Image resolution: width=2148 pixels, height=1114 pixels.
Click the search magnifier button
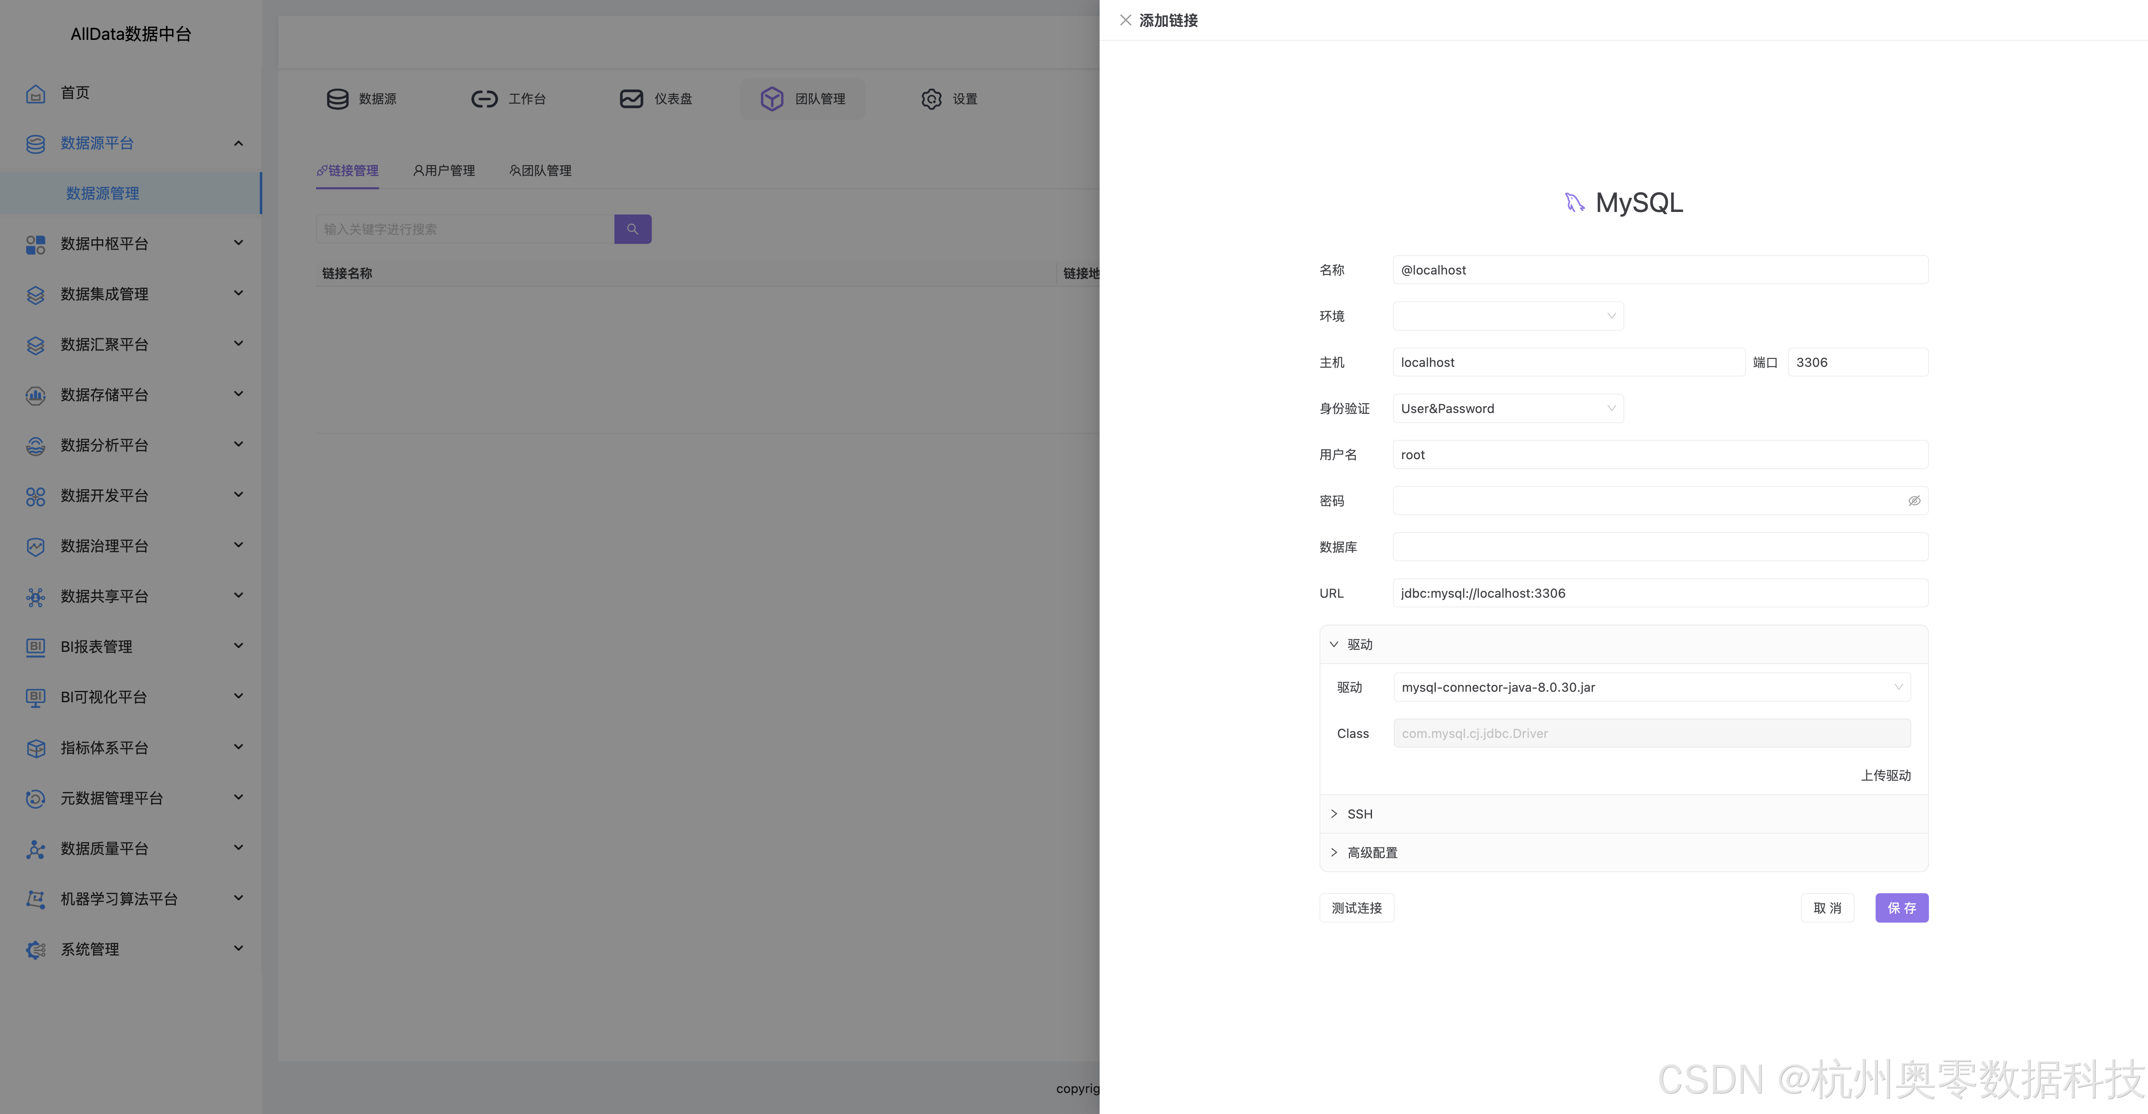click(x=632, y=229)
